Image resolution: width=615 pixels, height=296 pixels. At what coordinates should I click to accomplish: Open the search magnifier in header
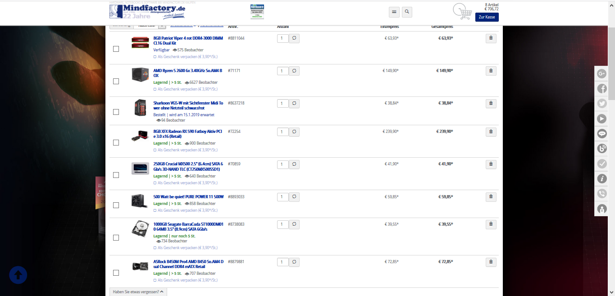[407, 12]
